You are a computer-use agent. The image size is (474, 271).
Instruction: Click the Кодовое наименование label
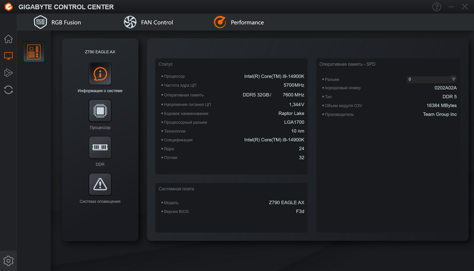point(186,113)
